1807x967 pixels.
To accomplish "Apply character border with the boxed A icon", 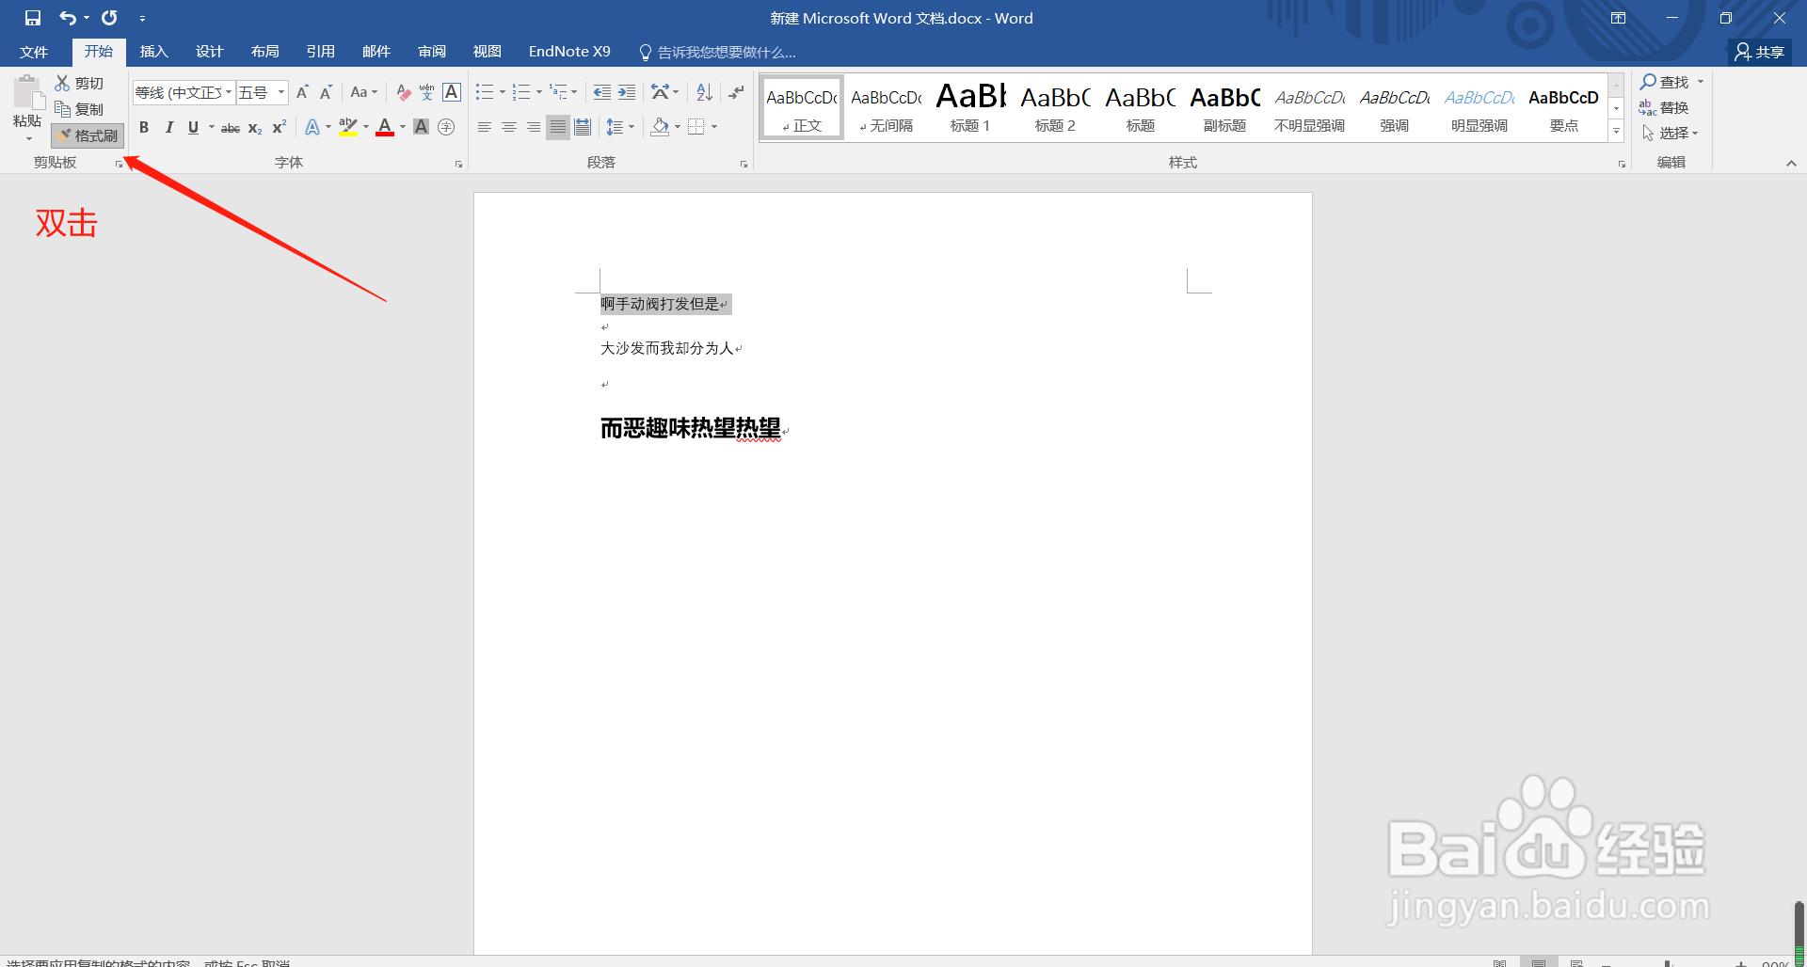I will pos(452,92).
